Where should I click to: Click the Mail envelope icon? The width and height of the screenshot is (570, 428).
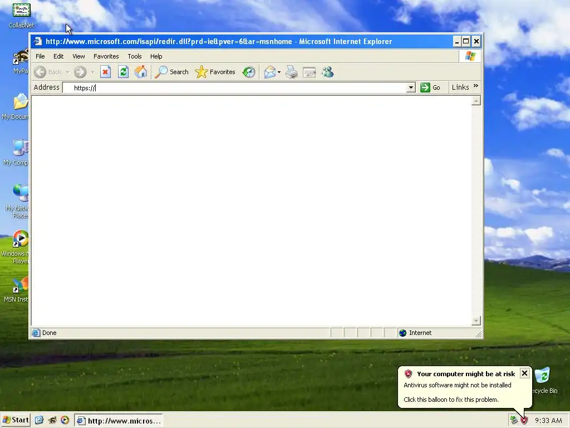click(270, 72)
